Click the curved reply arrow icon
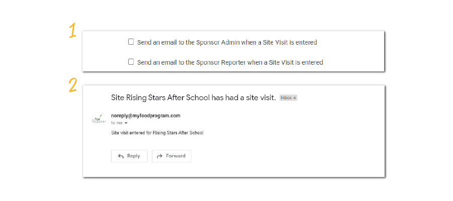The image size is (453, 201). pyautogui.click(x=121, y=156)
